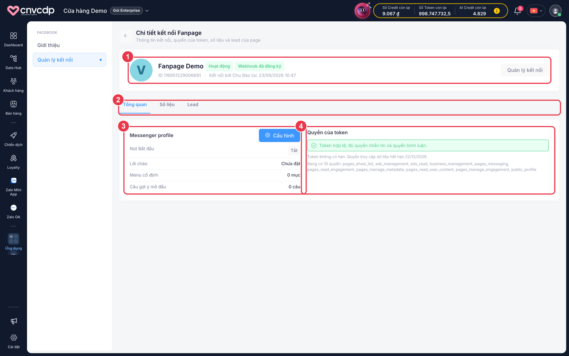569x356 pixels.
Task: Open the user profile avatar
Action: 555,11
